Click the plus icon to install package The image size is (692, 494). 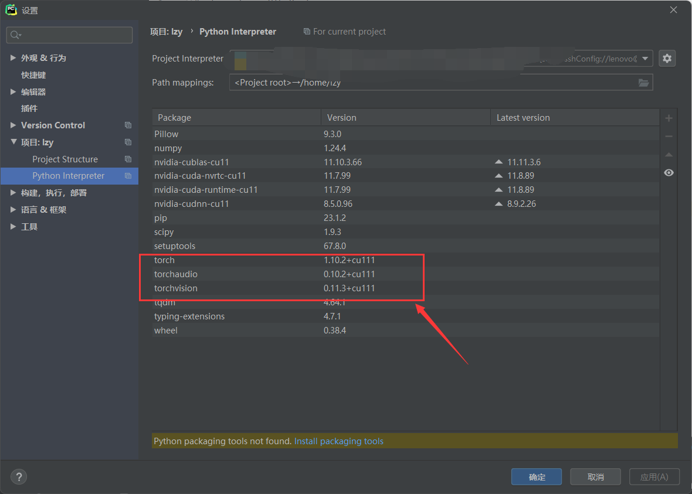[x=669, y=118]
